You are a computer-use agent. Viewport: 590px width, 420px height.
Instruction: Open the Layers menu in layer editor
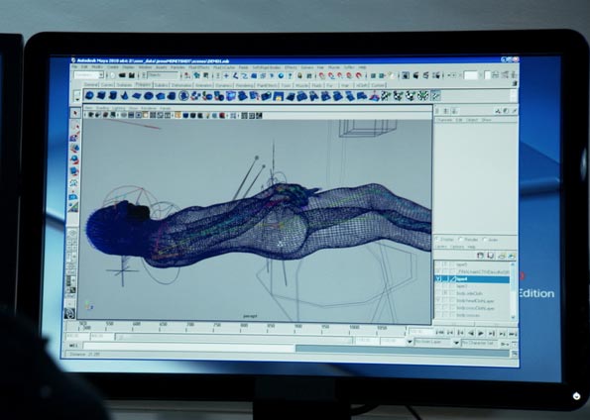point(440,247)
